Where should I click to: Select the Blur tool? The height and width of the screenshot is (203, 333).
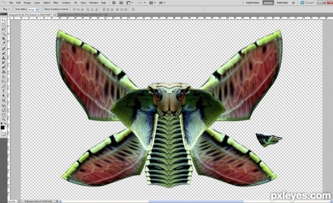[4, 76]
